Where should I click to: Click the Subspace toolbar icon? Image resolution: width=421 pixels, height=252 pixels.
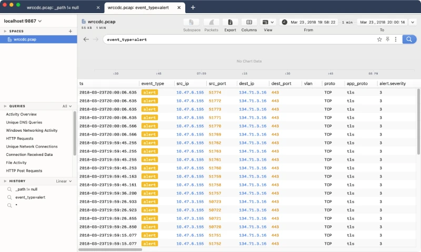[191, 22]
